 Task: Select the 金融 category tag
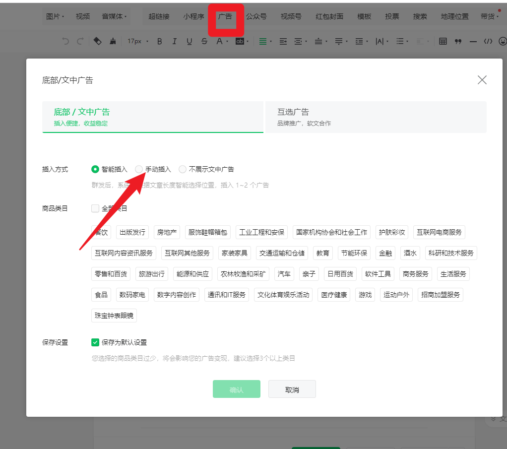click(385, 253)
